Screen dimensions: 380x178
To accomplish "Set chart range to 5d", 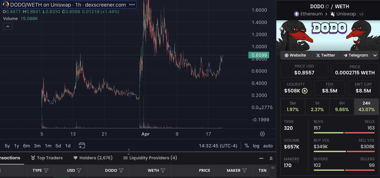I will point(58,146).
